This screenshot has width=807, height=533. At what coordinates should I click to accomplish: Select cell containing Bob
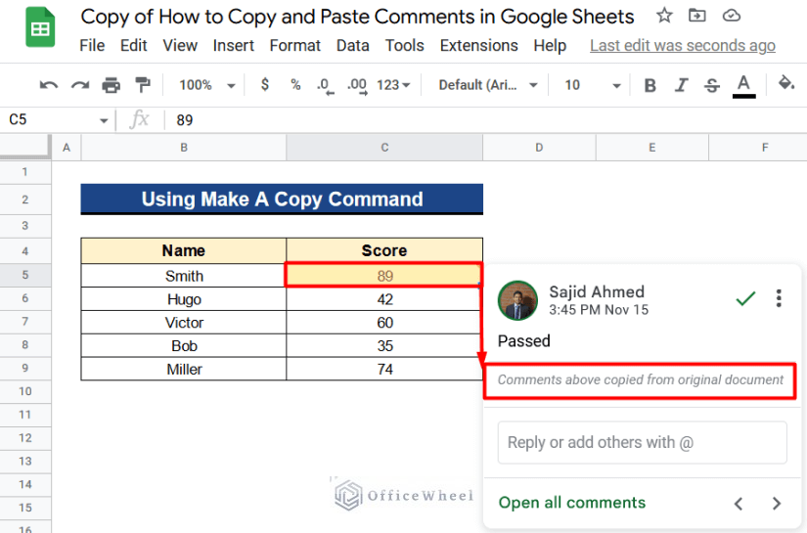[184, 346]
